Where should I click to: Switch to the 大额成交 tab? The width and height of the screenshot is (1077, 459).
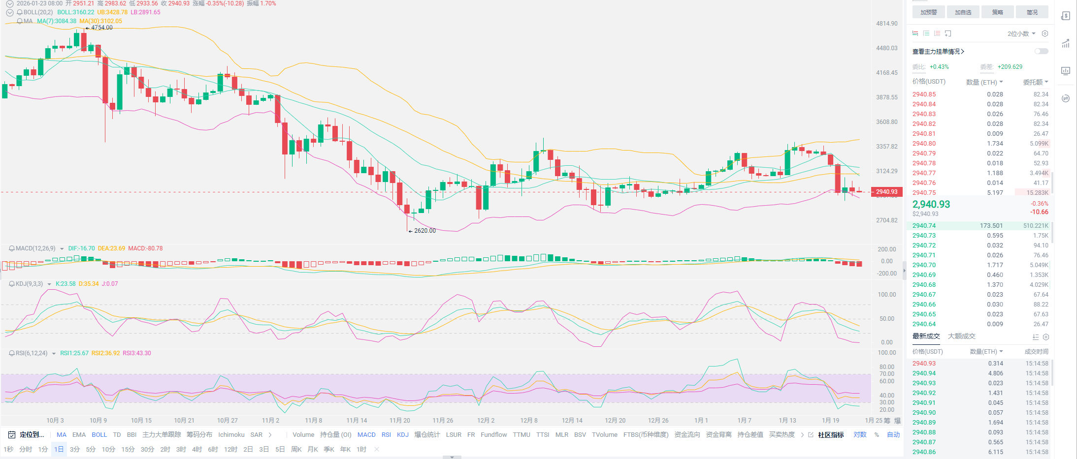click(x=961, y=336)
